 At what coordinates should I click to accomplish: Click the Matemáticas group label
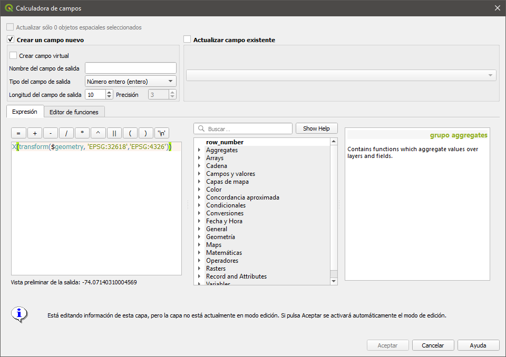(224, 253)
